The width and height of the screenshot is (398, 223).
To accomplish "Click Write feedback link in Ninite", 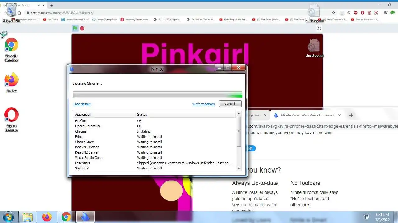I will [x=204, y=104].
